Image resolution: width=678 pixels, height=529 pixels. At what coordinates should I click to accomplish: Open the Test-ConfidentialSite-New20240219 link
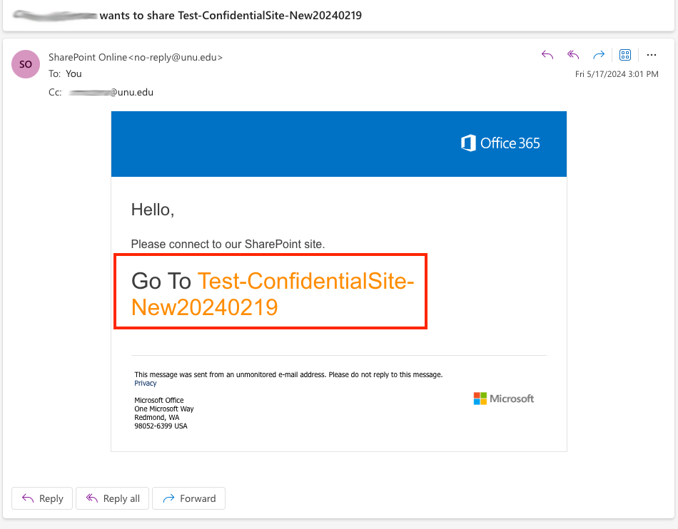(x=273, y=294)
